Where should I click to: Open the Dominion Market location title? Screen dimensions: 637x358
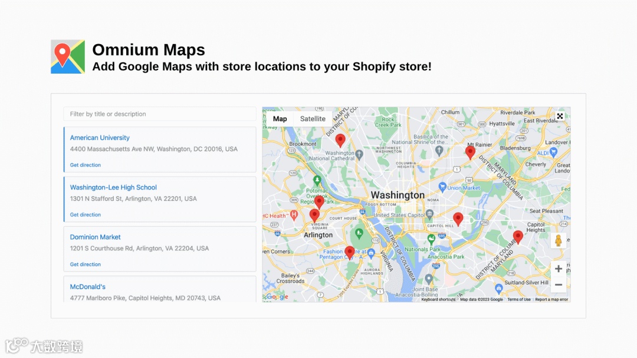(95, 237)
